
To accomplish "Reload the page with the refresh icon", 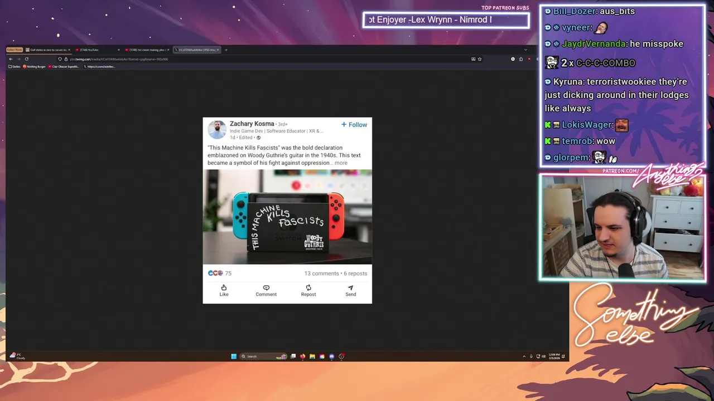I will 27,59.
